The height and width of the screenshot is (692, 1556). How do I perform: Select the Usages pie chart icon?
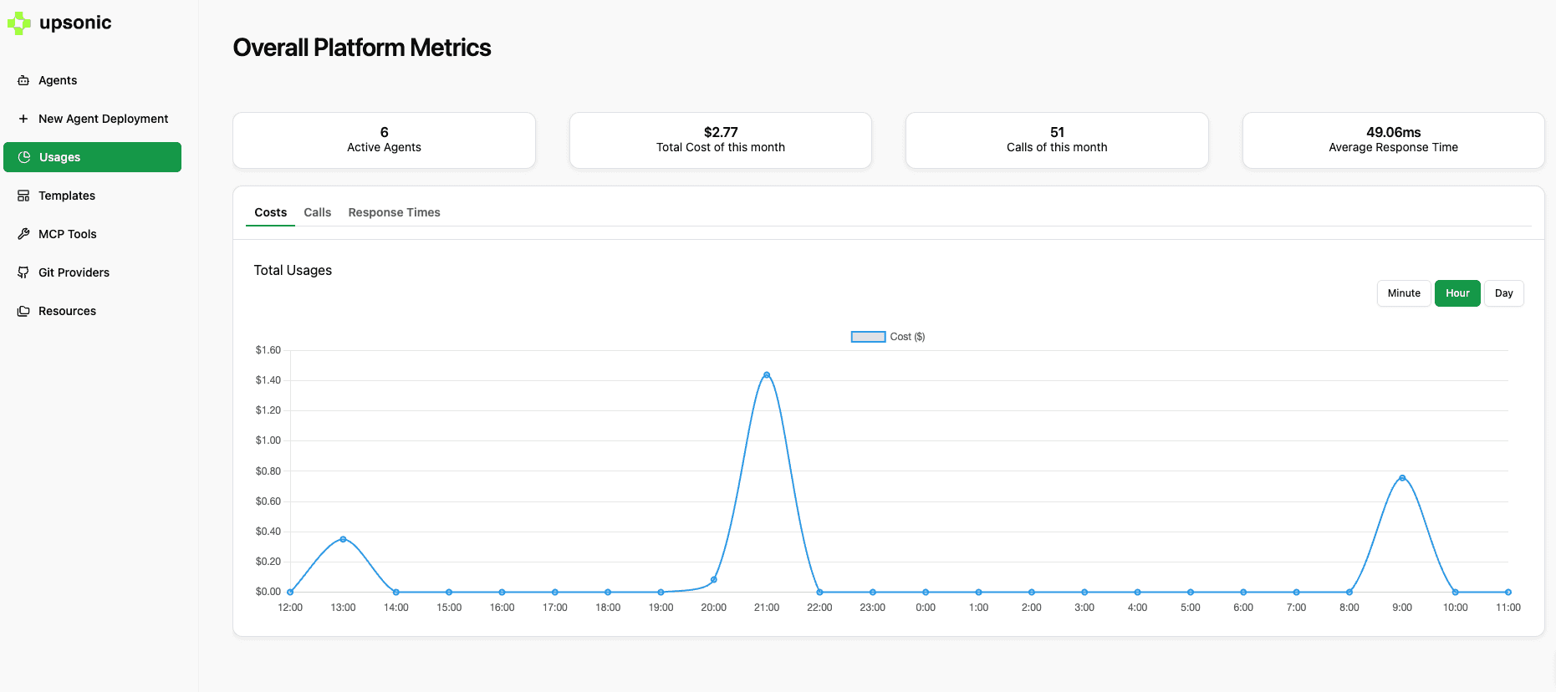click(x=24, y=157)
